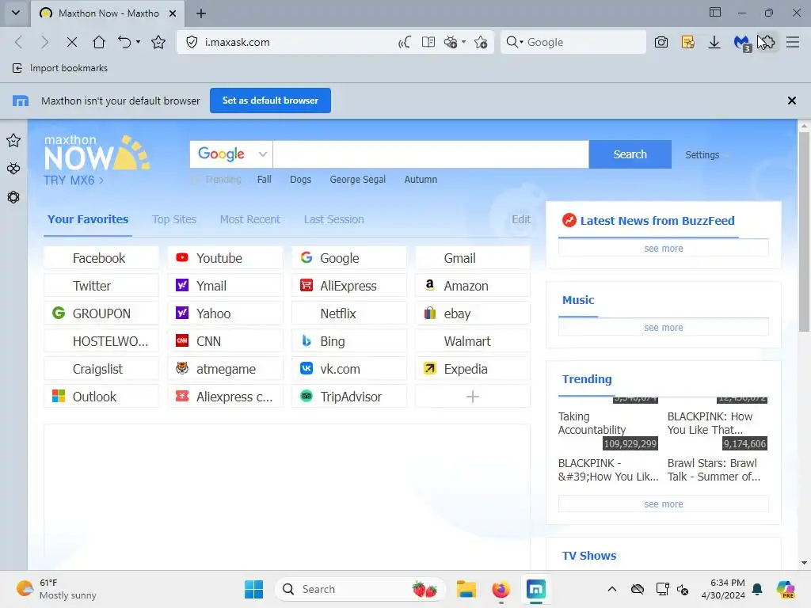
Task: Open the downloads manager icon
Action: (714, 42)
